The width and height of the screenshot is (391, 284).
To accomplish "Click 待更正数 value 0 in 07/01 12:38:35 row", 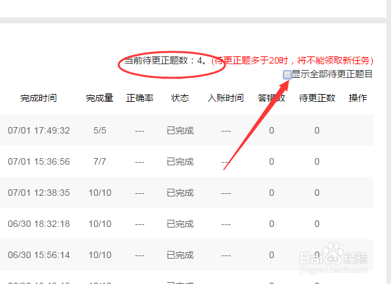I will [x=317, y=193].
